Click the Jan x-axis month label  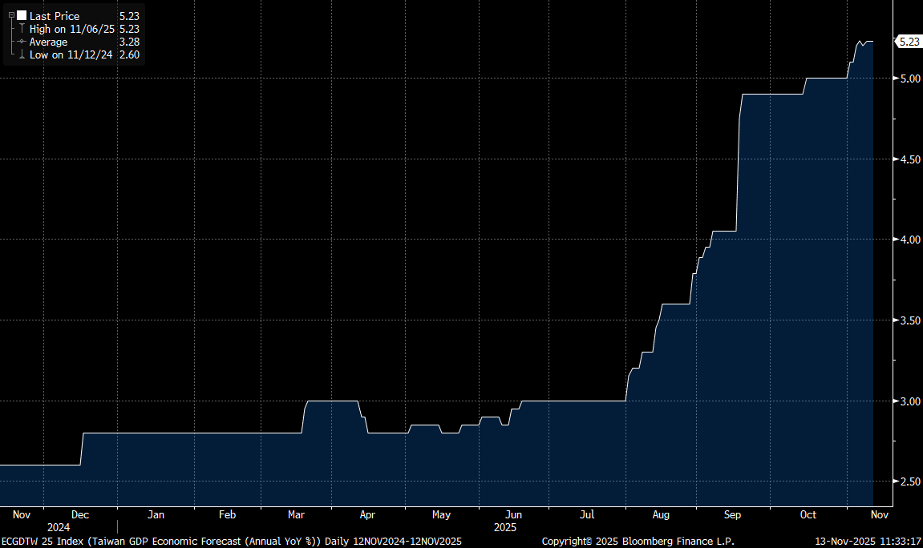(x=156, y=514)
